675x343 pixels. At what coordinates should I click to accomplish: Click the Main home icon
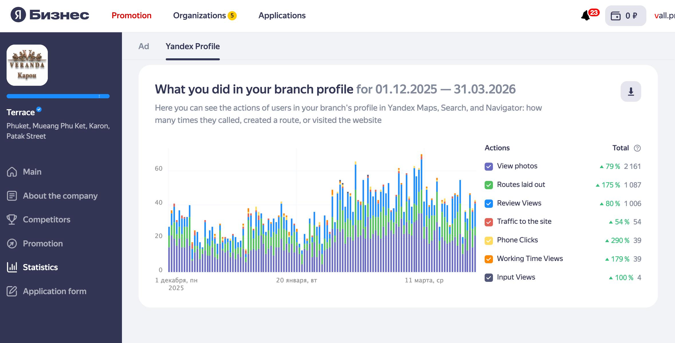click(x=12, y=172)
